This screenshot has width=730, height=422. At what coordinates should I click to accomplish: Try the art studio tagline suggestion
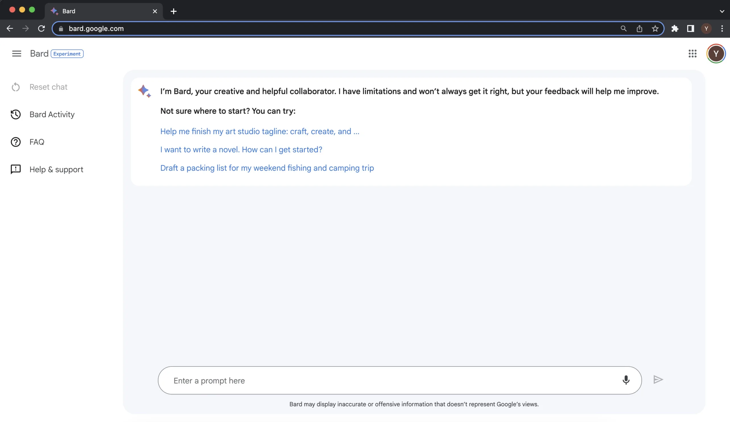(259, 131)
